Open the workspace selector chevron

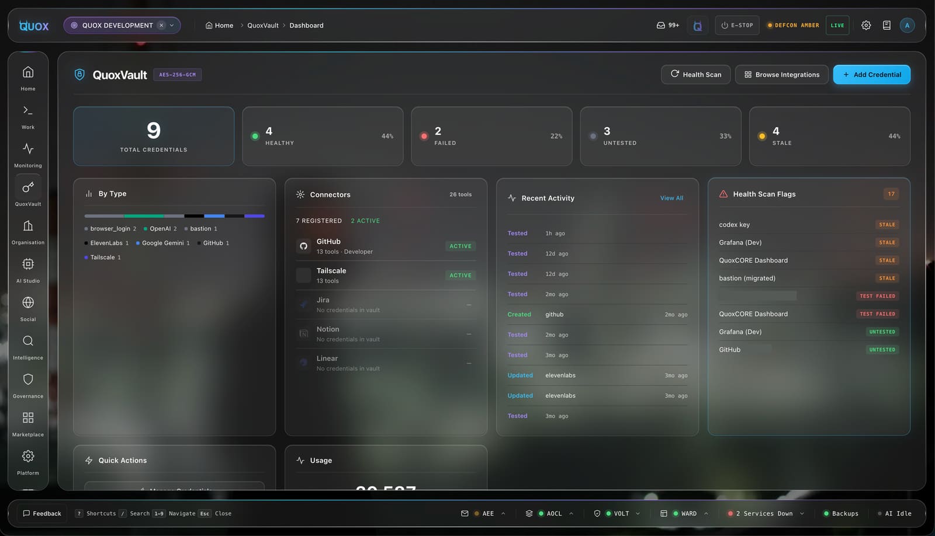(172, 25)
